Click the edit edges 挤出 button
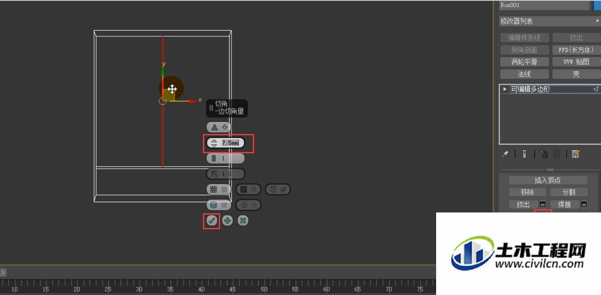The width and height of the screenshot is (601, 295). (523, 204)
